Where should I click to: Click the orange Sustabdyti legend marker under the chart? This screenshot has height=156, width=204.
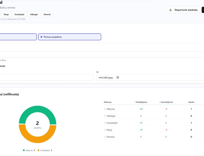39,150
